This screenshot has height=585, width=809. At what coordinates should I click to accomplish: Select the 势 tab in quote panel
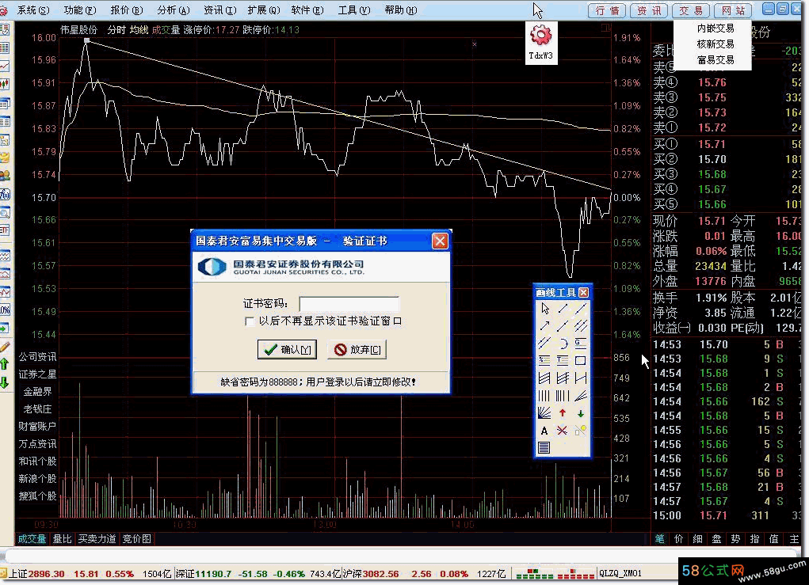pos(736,539)
